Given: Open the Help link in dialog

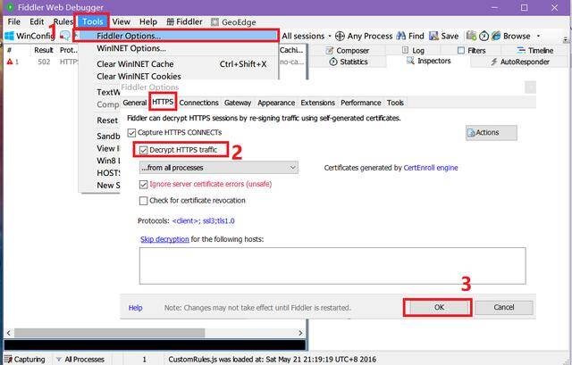Looking at the screenshot, I should [135, 308].
